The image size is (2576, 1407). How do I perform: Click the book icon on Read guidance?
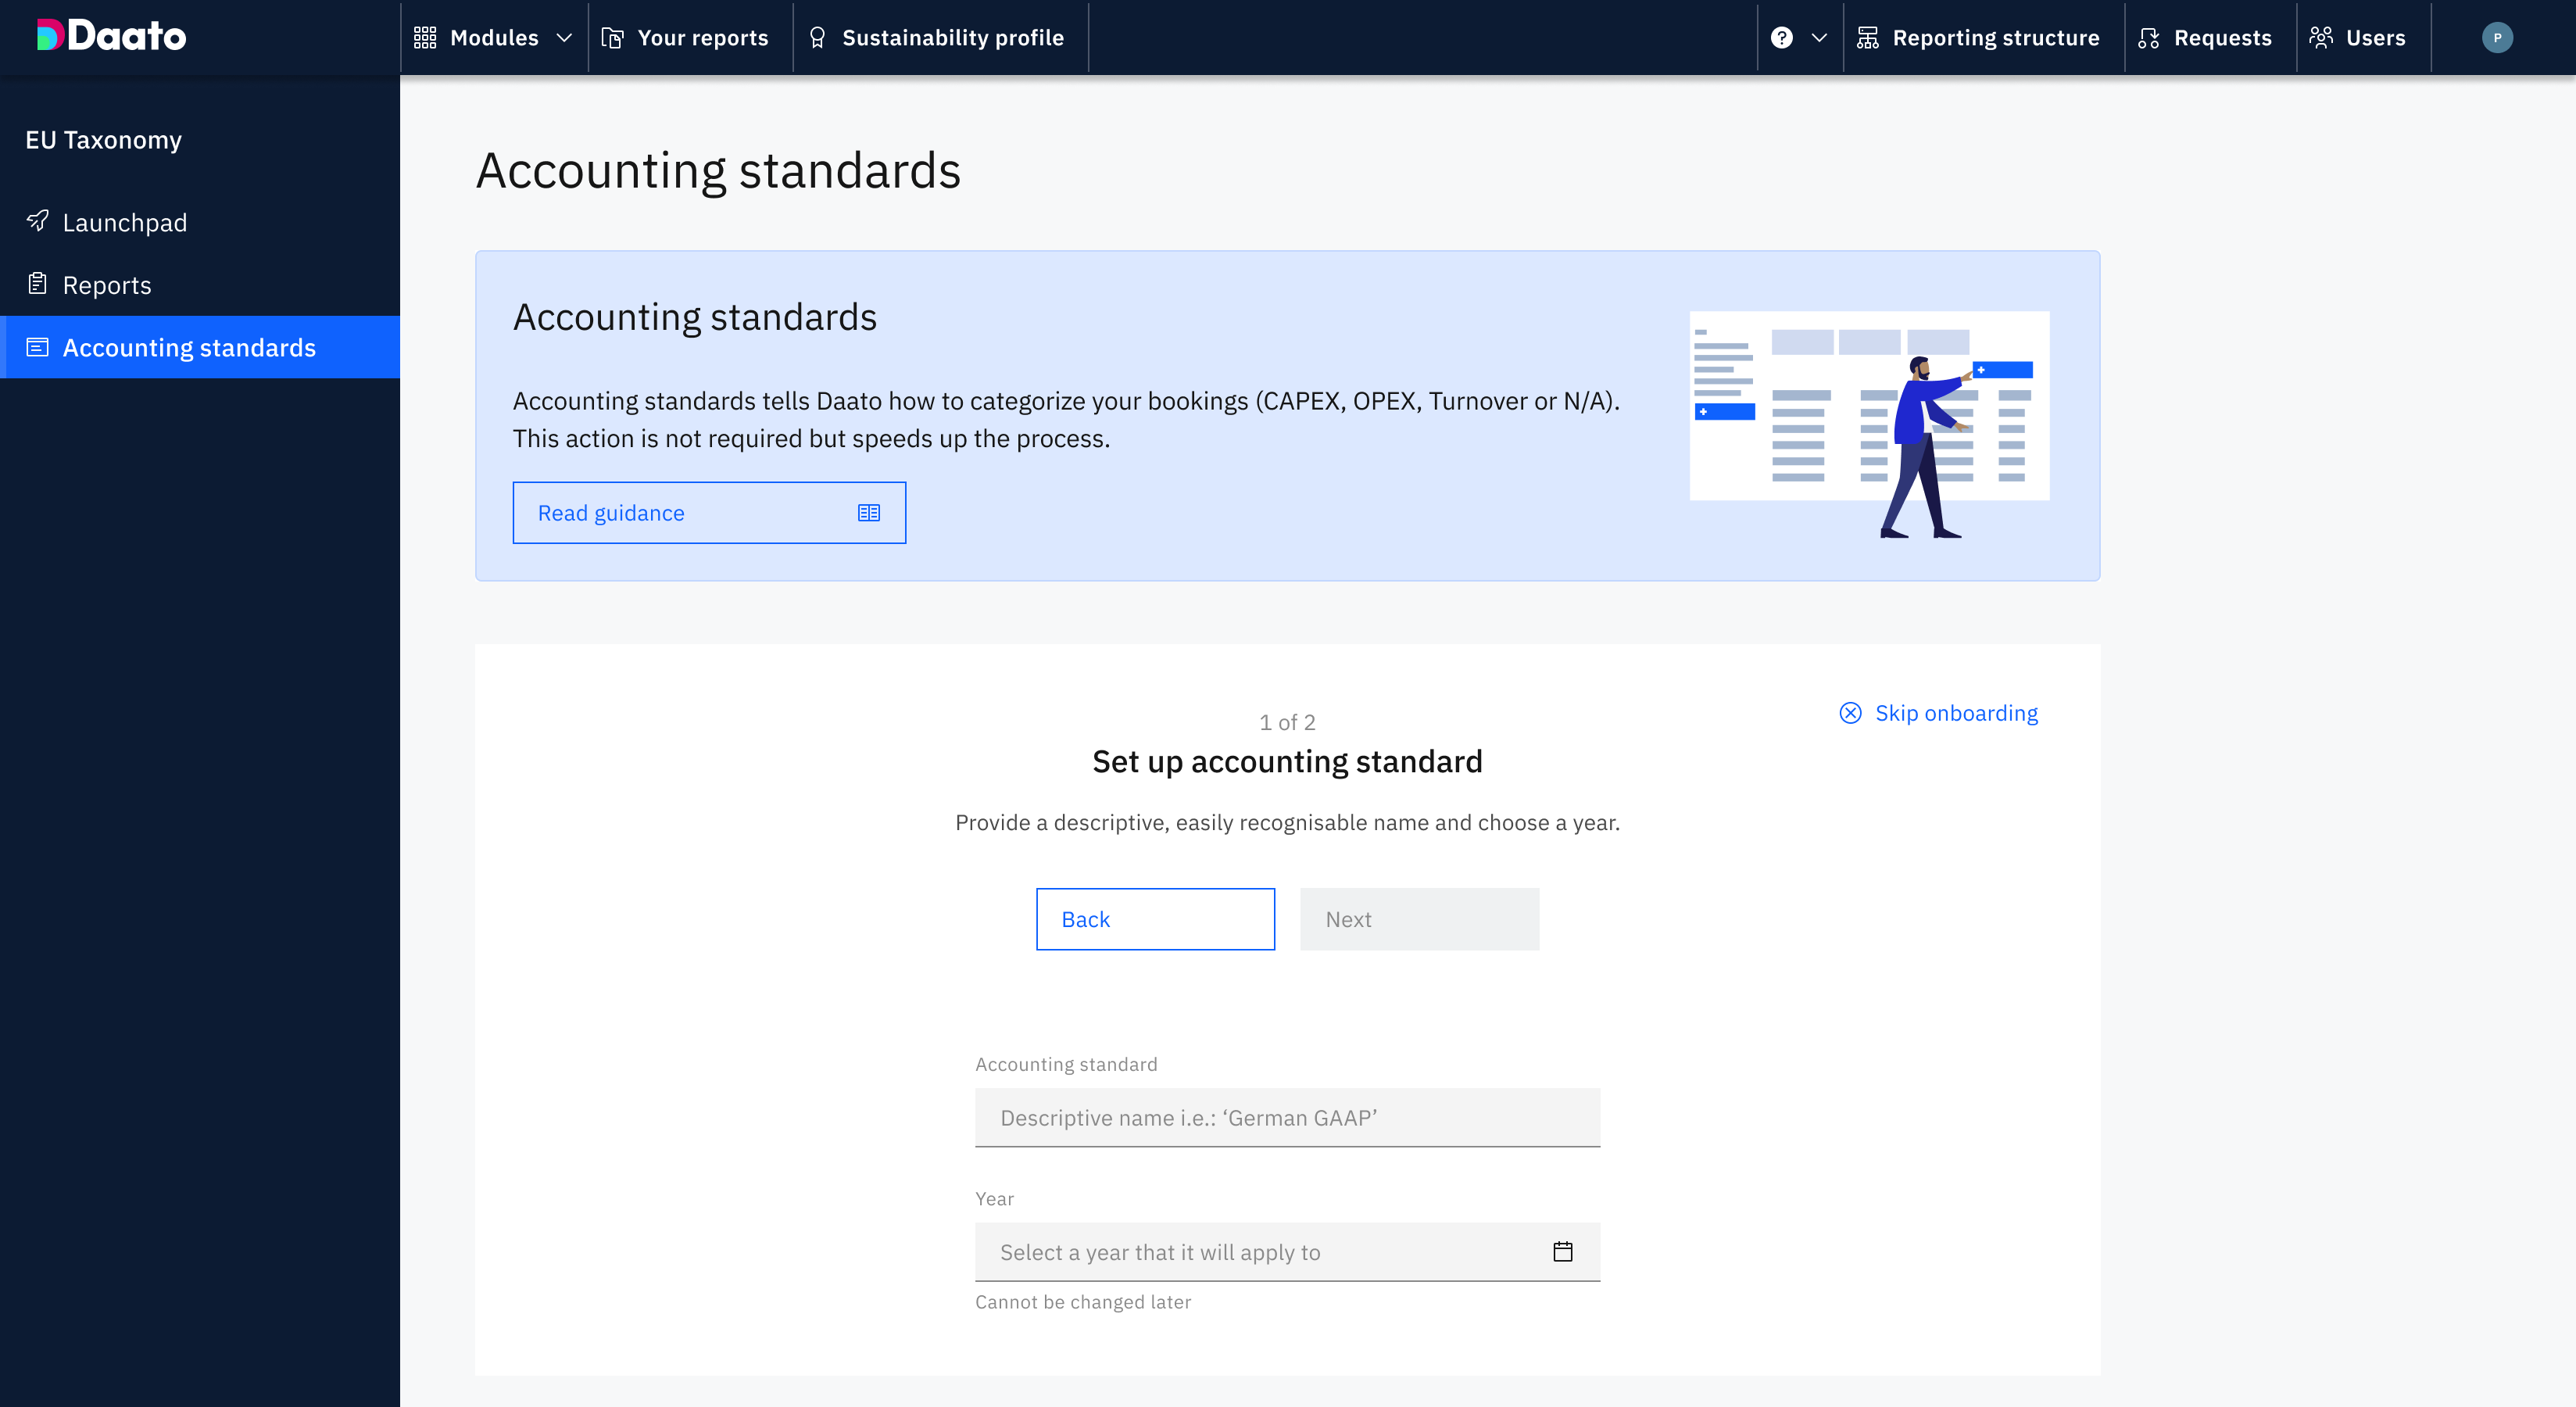pyautogui.click(x=868, y=513)
